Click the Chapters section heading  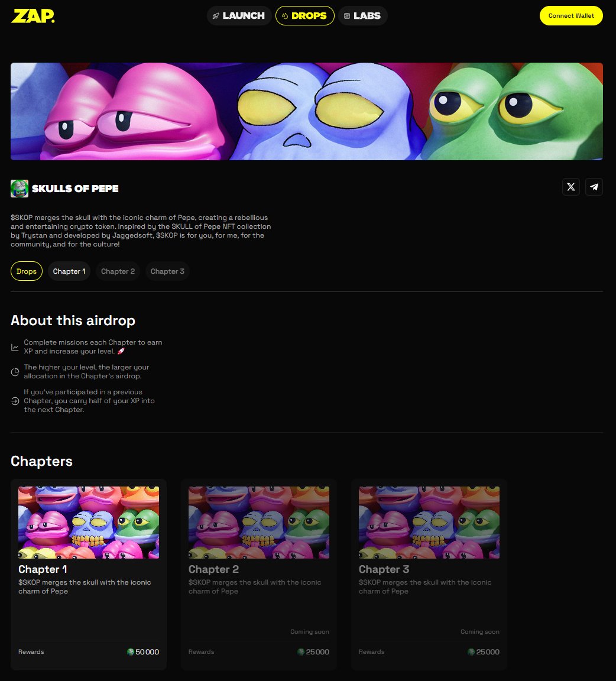(42, 461)
